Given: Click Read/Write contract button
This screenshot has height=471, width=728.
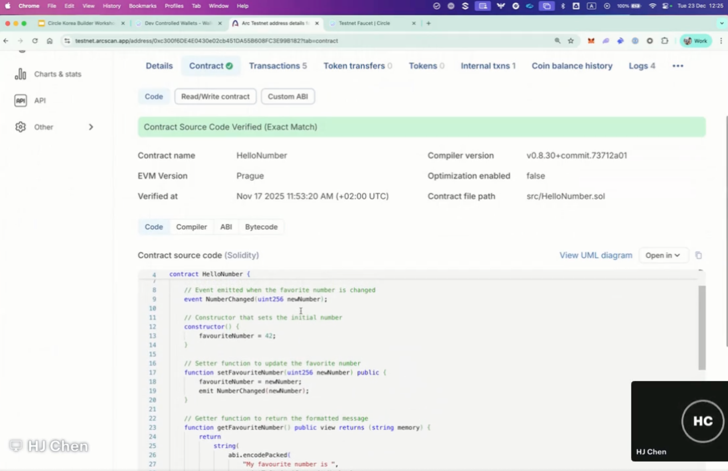Looking at the screenshot, I should 215,96.
